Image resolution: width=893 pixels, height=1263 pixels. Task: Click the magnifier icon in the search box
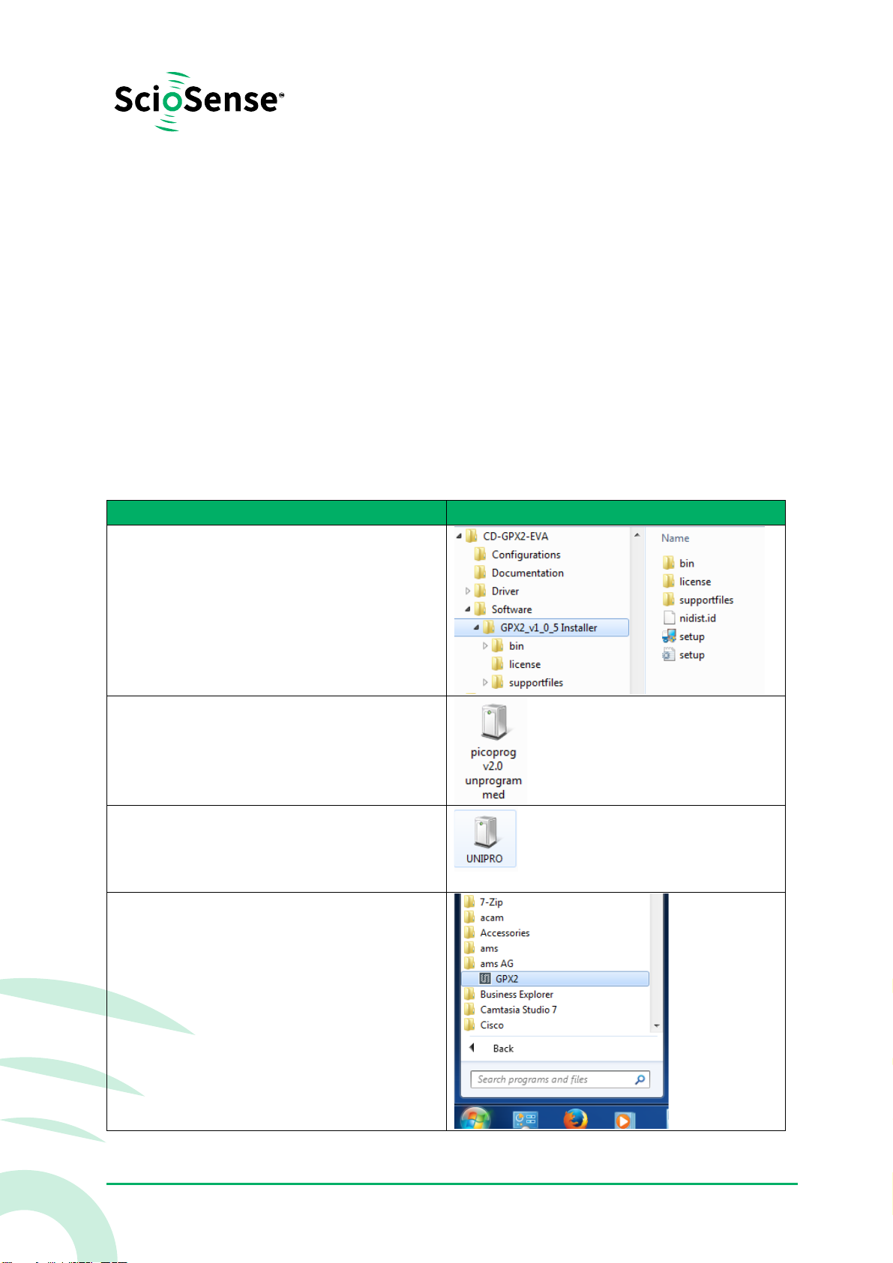coord(640,1079)
